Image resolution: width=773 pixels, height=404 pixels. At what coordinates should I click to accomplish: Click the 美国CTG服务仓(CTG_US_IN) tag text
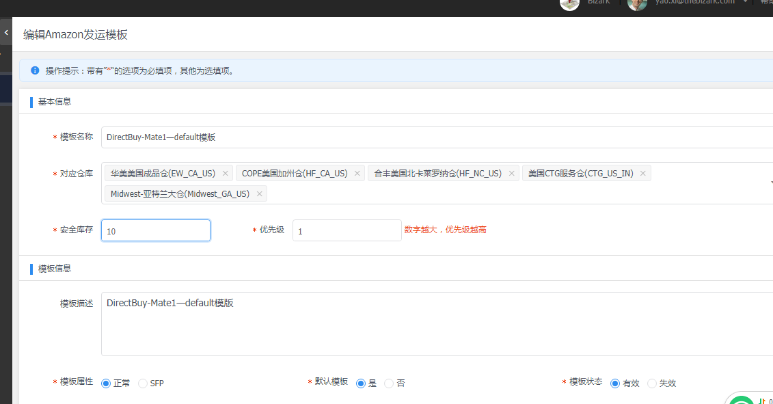tap(581, 173)
